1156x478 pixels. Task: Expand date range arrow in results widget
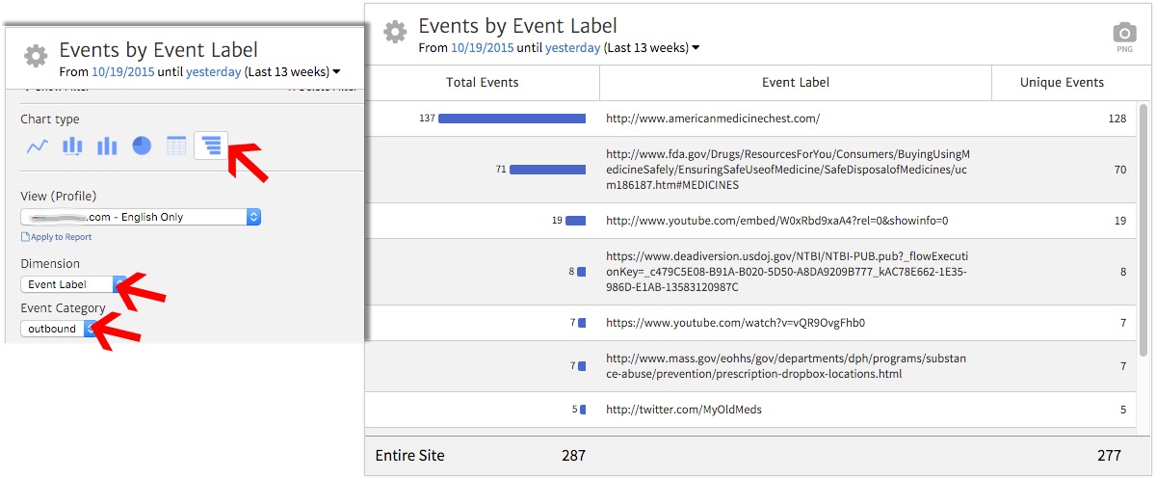(x=696, y=48)
